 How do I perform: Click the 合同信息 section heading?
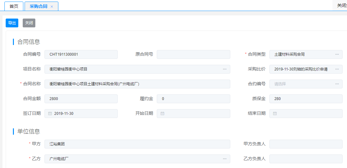(x=29, y=42)
